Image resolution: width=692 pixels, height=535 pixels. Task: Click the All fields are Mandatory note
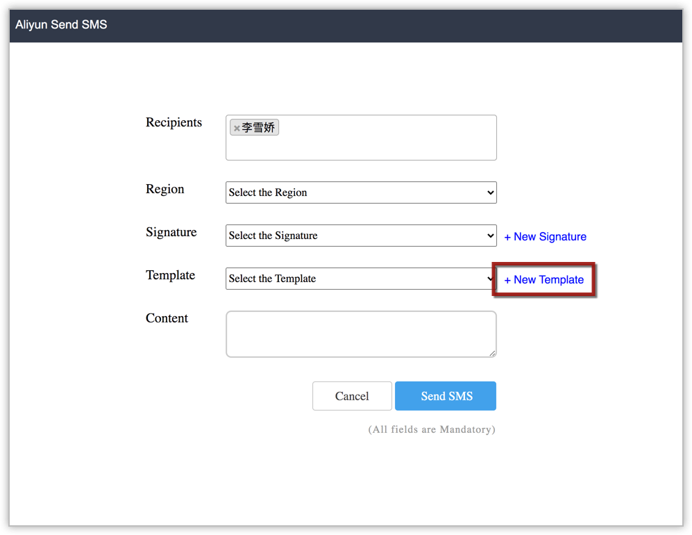click(432, 429)
